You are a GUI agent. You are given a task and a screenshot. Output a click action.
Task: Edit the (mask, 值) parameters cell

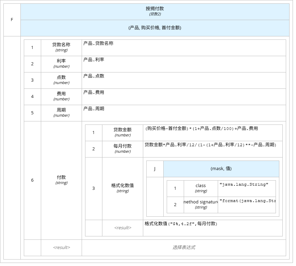click(x=221, y=169)
